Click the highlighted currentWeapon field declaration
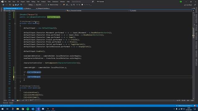The height and width of the screenshot is (111, 198). (54, 17)
